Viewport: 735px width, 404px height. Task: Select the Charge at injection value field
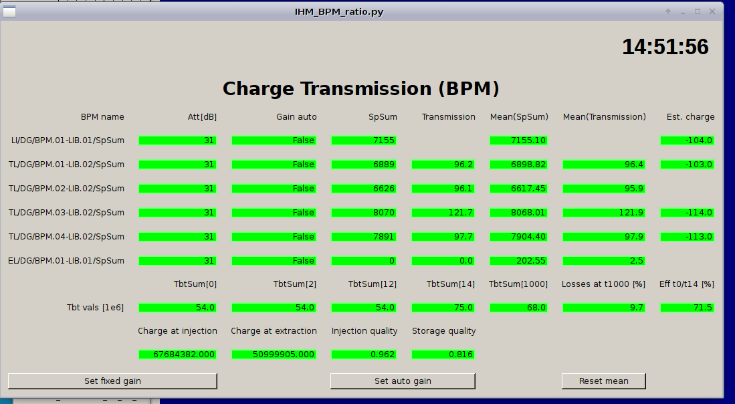pos(177,355)
